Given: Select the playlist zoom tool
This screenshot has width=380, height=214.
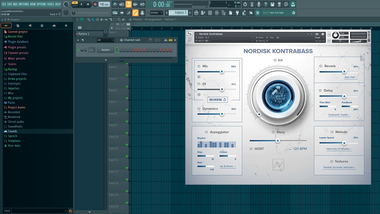Looking at the screenshot, I should pyautogui.click(x=119, y=20).
